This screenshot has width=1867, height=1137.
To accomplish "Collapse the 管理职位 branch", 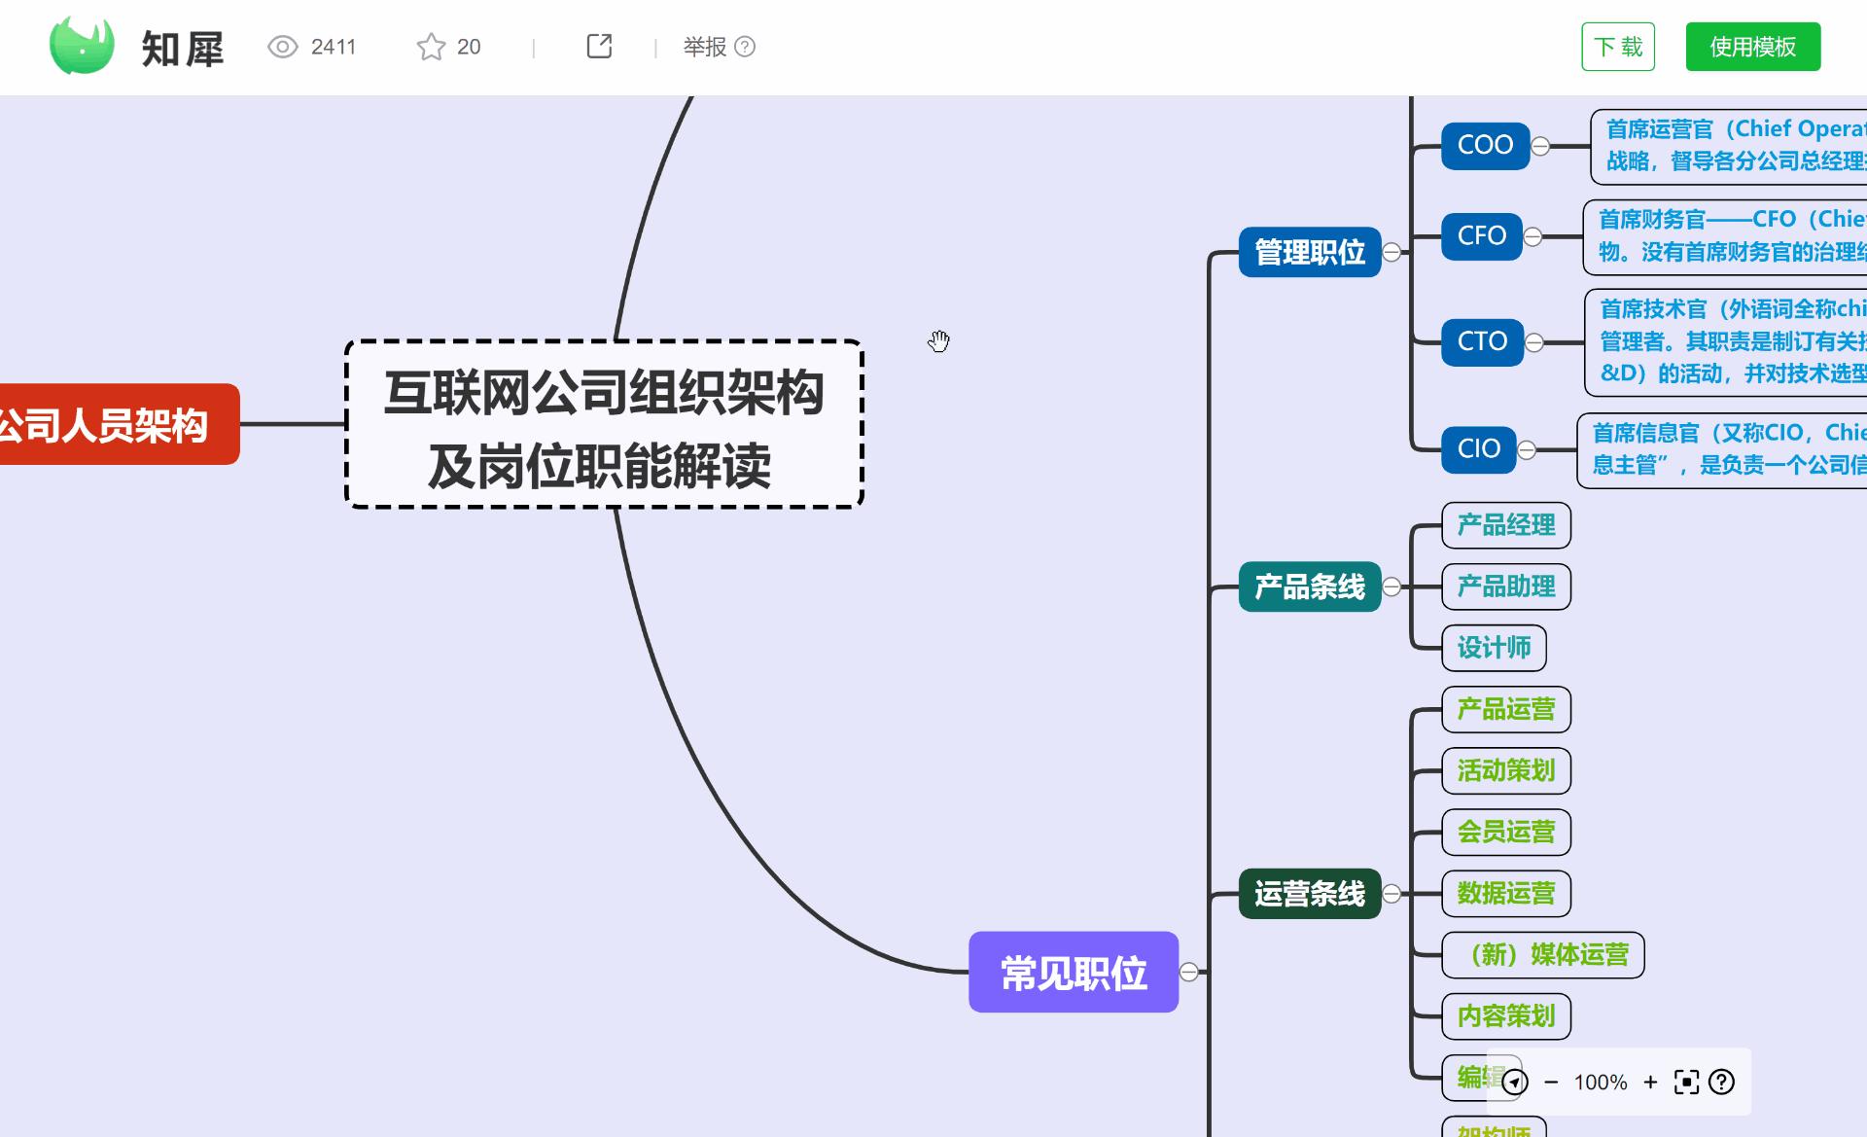I will (x=1391, y=253).
